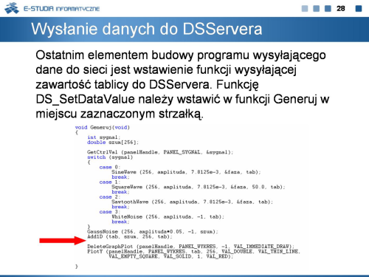Click the void Generuj(void) code line

tap(103, 127)
